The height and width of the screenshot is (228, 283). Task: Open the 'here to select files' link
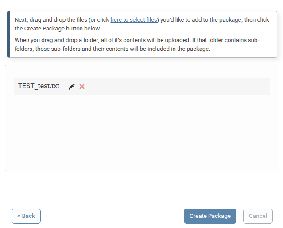pyautogui.click(x=133, y=20)
